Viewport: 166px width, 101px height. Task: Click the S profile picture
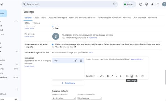pyautogui.click(x=56, y=36)
